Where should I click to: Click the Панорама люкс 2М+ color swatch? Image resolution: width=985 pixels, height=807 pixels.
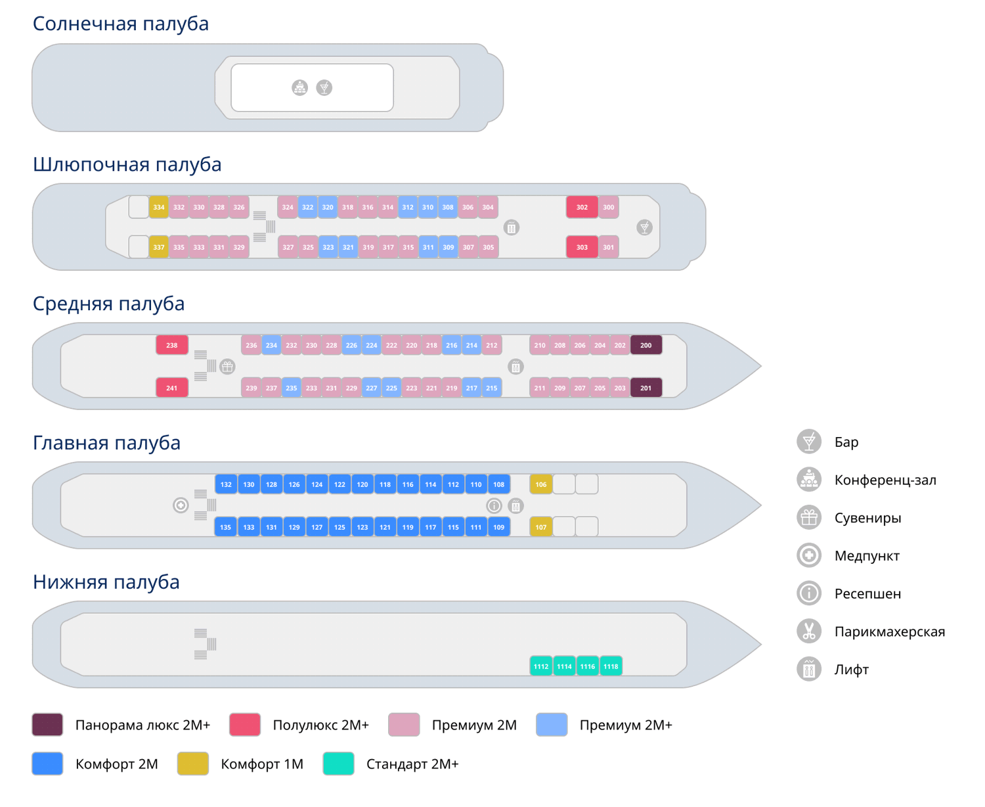point(47,725)
